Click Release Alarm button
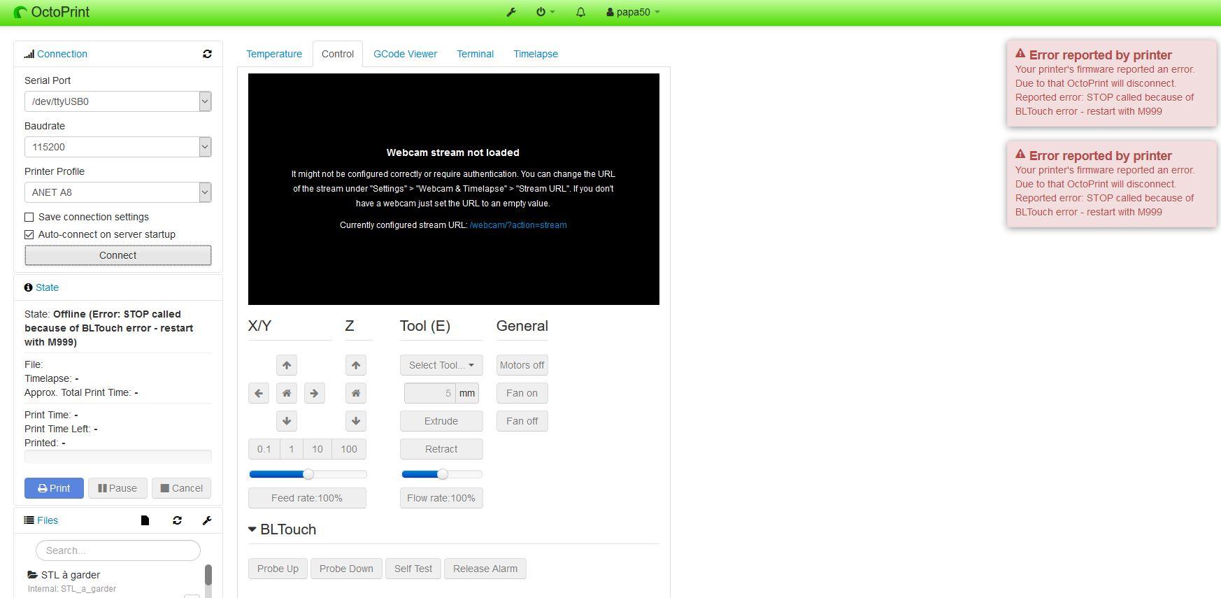The image size is (1221, 598). [485, 569]
